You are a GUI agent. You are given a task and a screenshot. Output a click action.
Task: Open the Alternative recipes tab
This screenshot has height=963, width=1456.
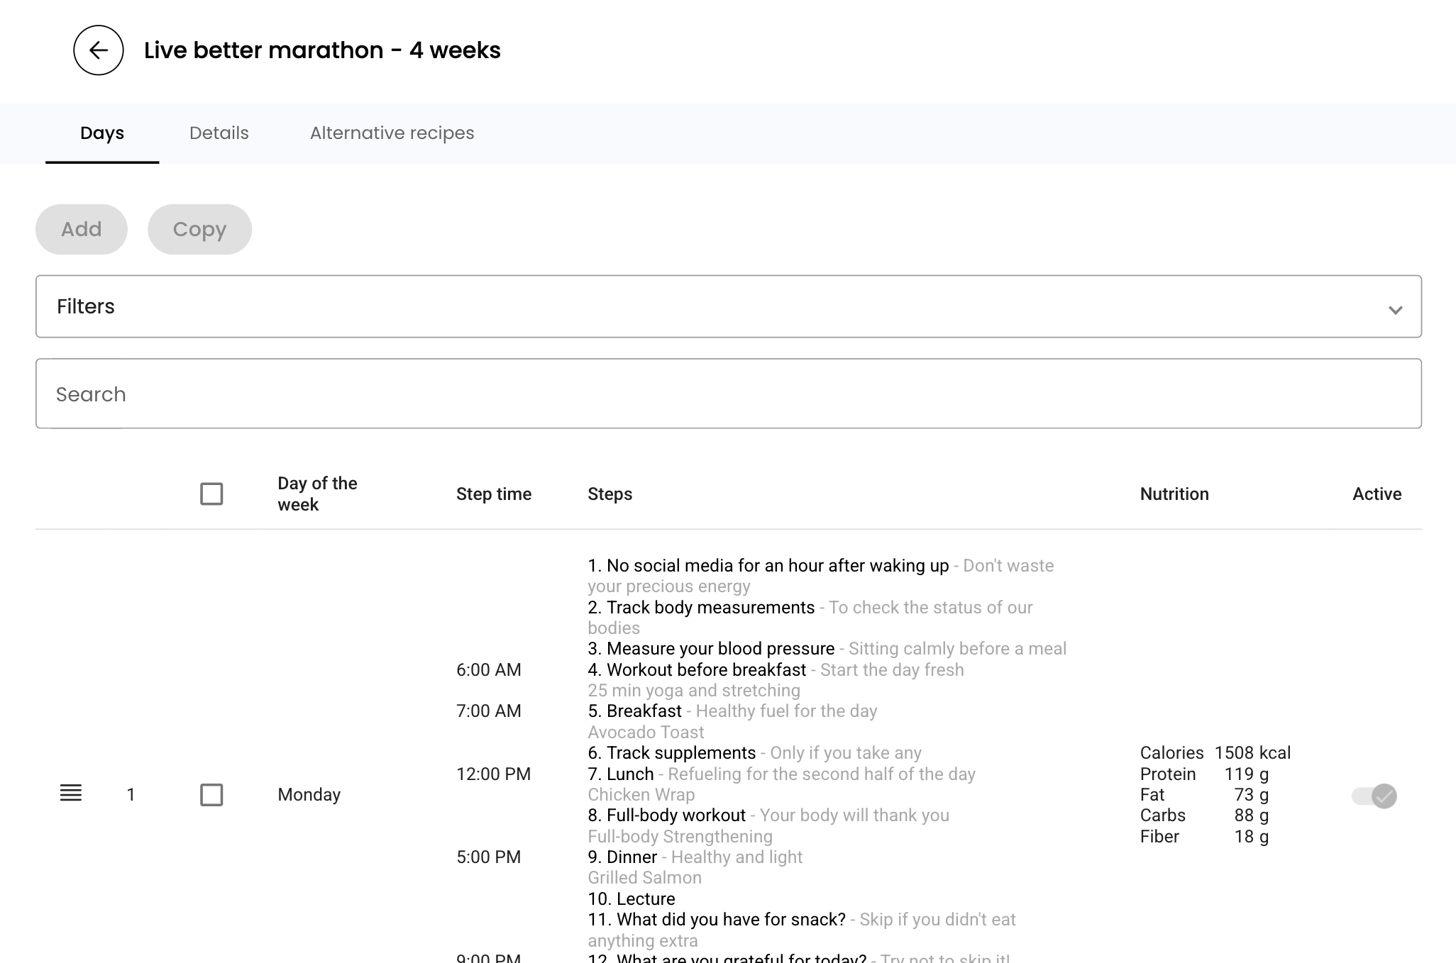pos(392,133)
